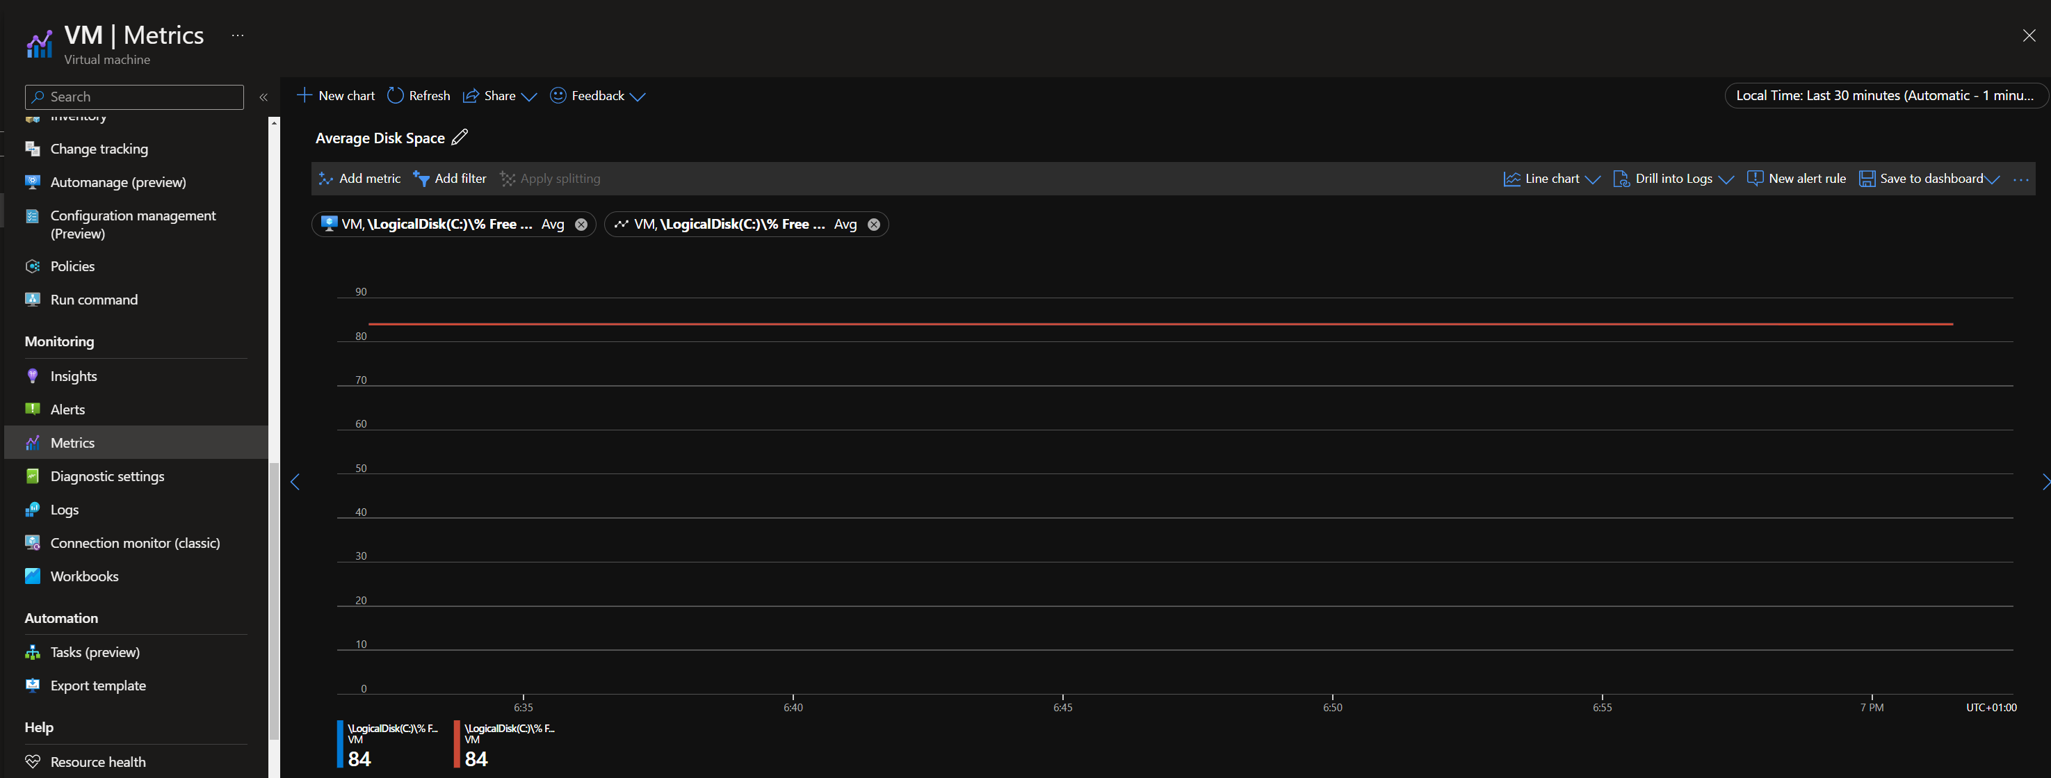Open the Local Time: Last 30 minutes picker
Screen dimensions: 2051x778
tap(1884, 95)
